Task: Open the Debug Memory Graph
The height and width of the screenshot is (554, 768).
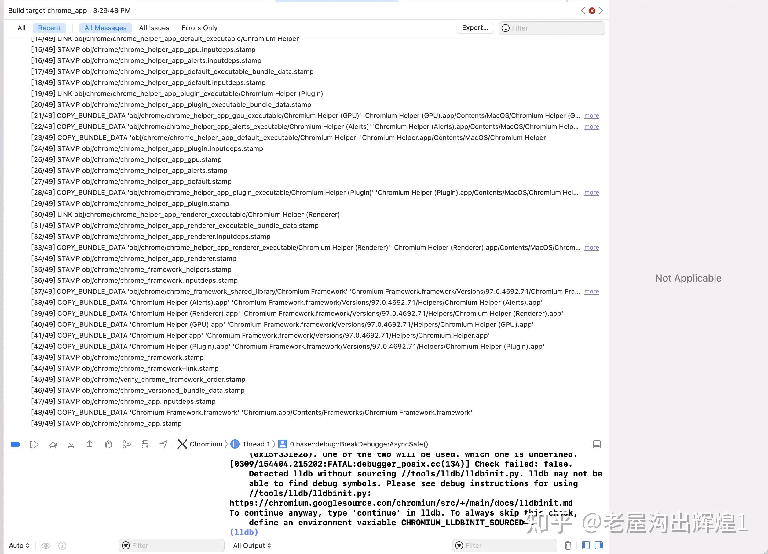Action: pyautogui.click(x=127, y=444)
